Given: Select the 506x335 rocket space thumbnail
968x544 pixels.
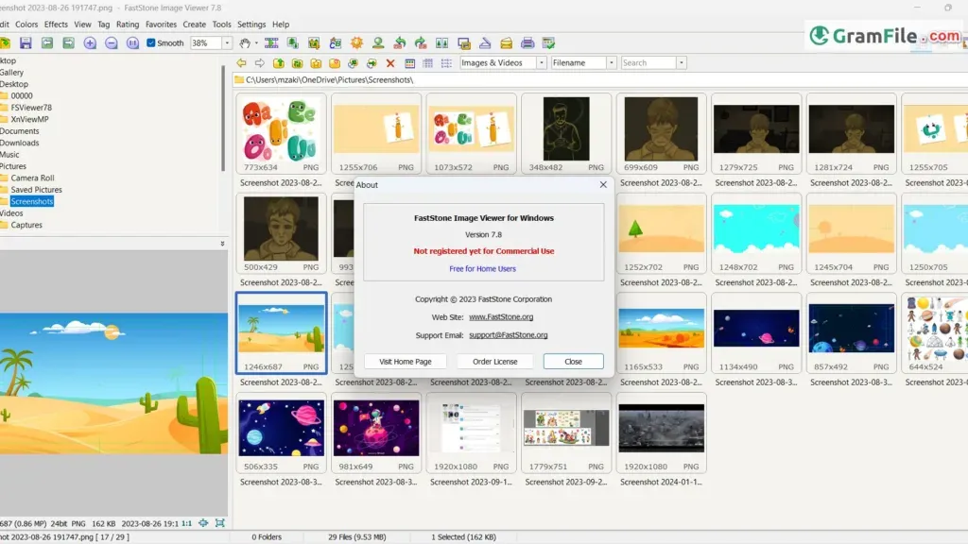Looking at the screenshot, I should (281, 433).
